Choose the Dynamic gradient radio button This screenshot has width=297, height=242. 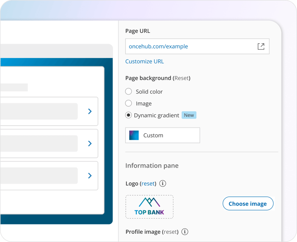pos(129,115)
